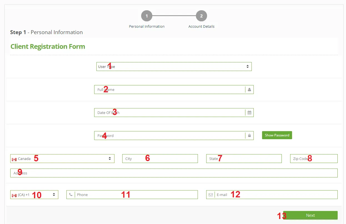
Task: Click the Canada flag in country selector
Action: click(x=14, y=159)
